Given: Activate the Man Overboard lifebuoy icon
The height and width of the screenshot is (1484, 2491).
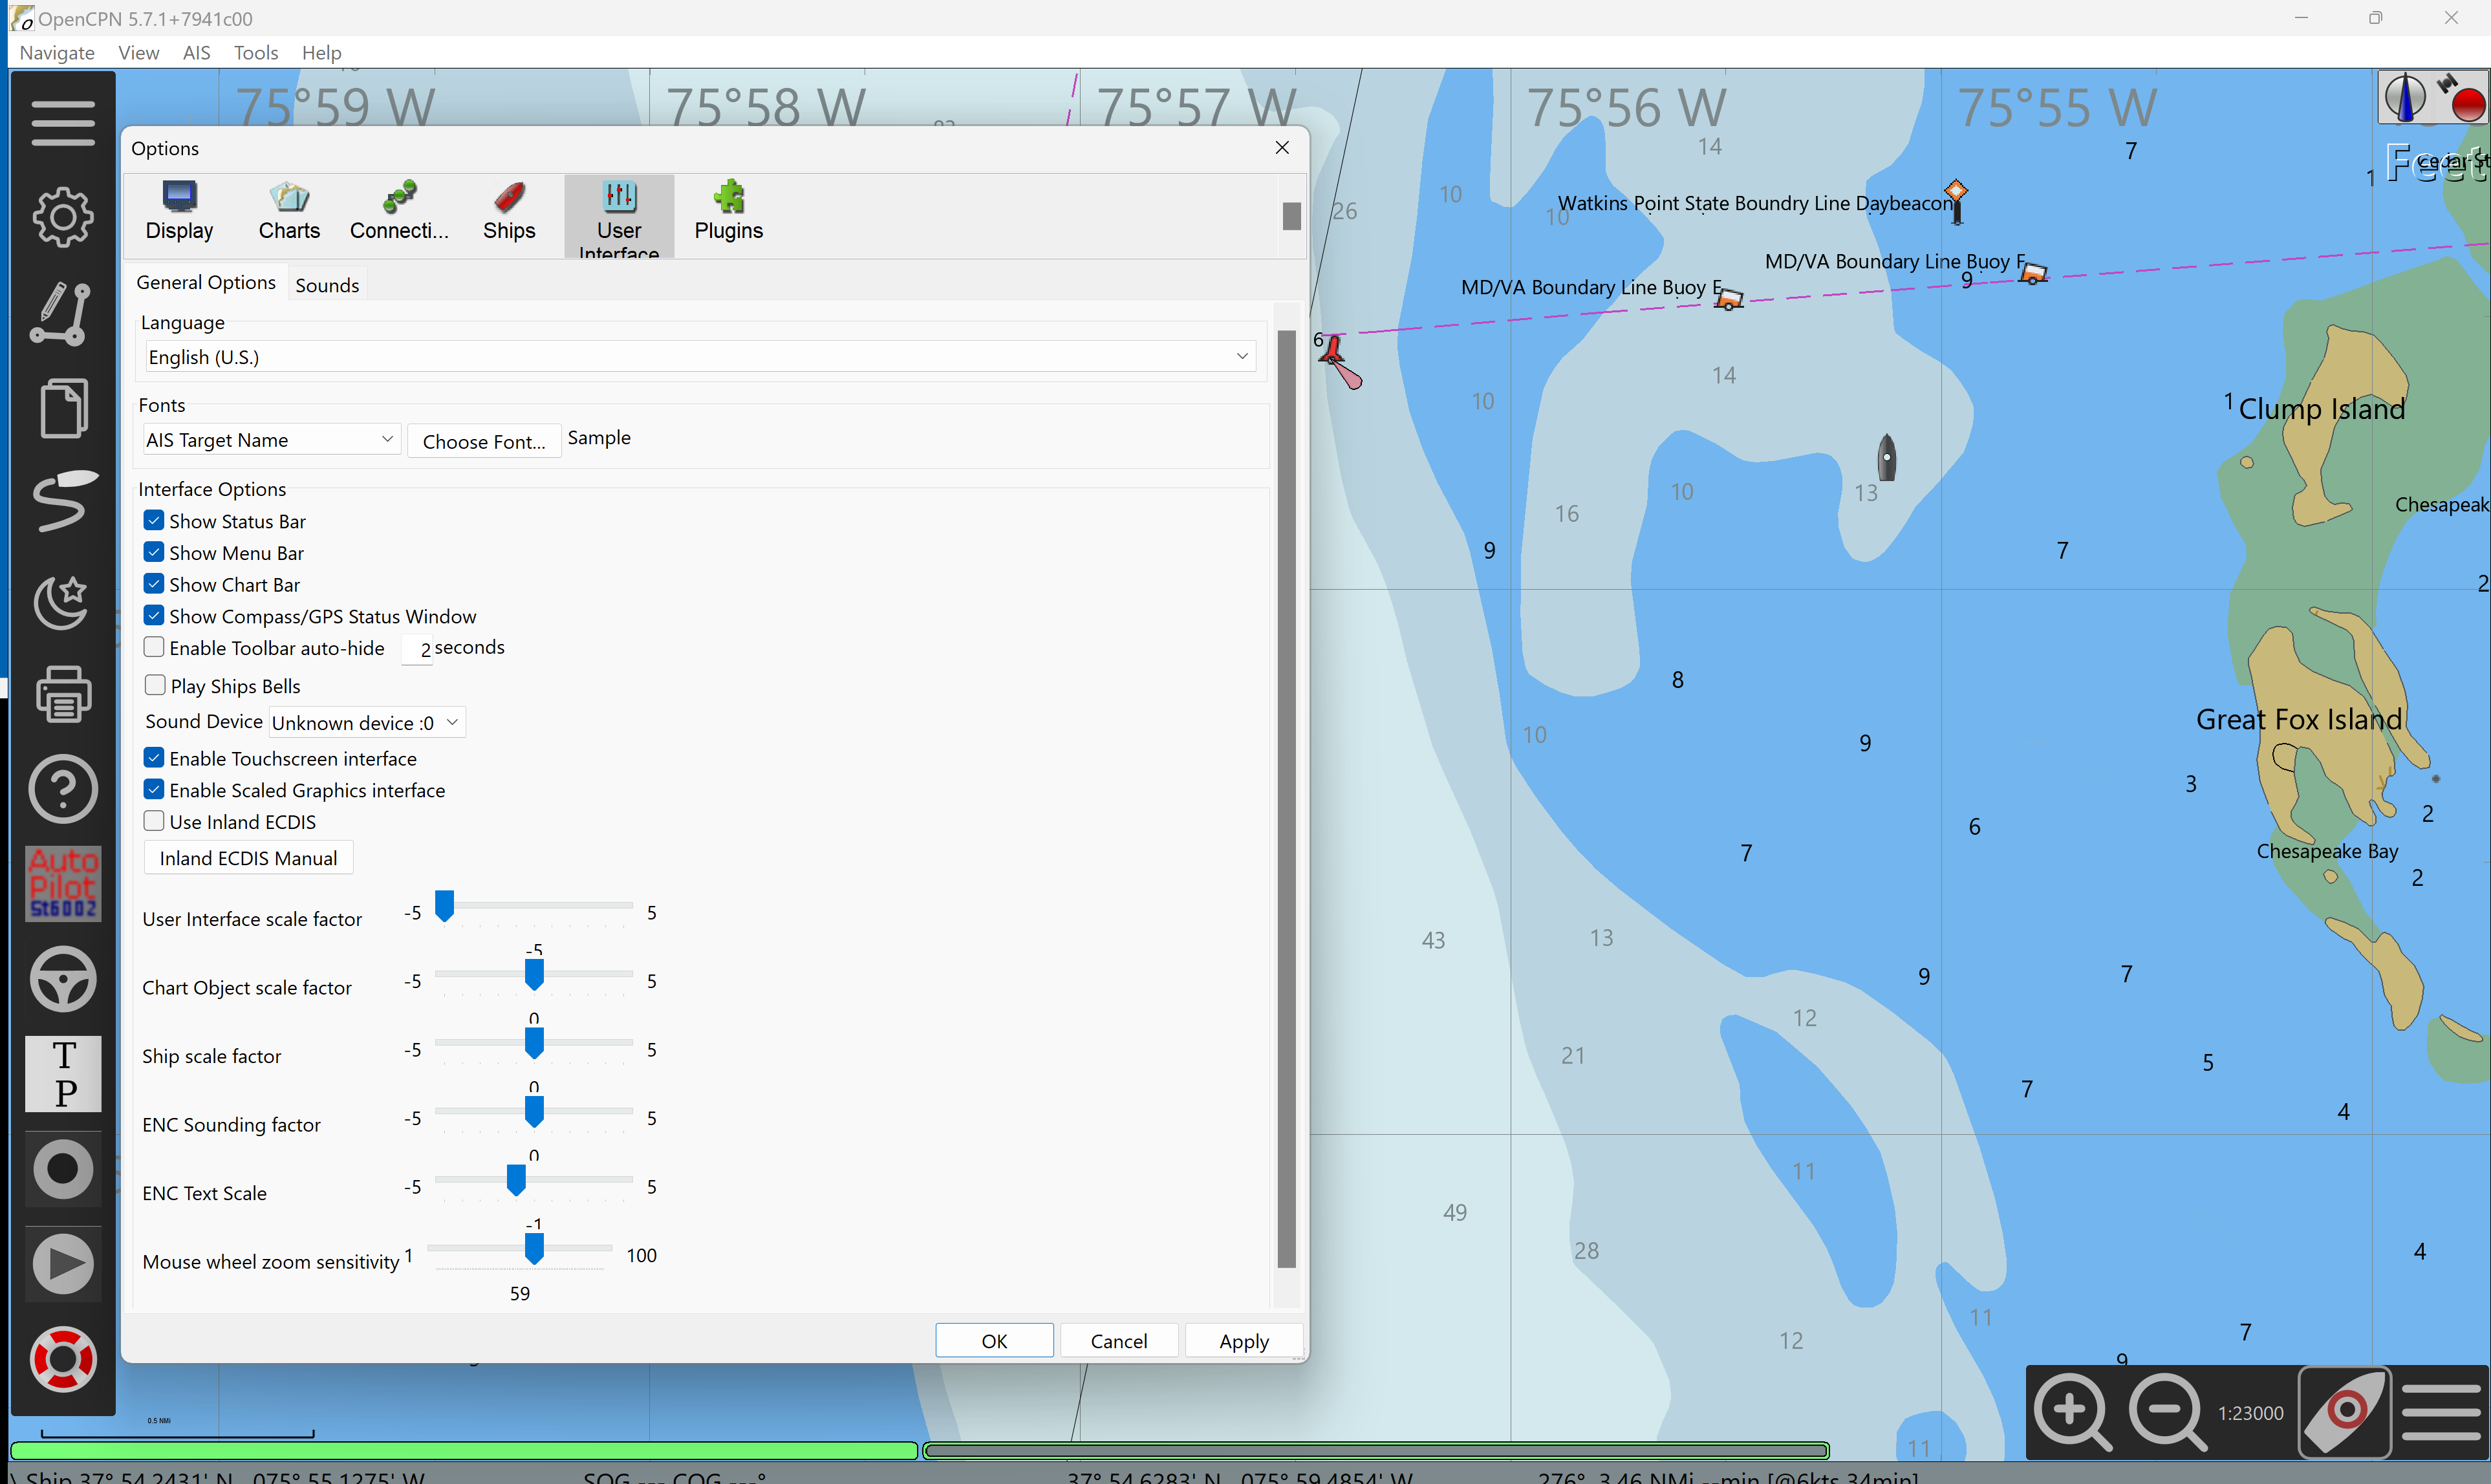Looking at the screenshot, I should (x=63, y=1359).
